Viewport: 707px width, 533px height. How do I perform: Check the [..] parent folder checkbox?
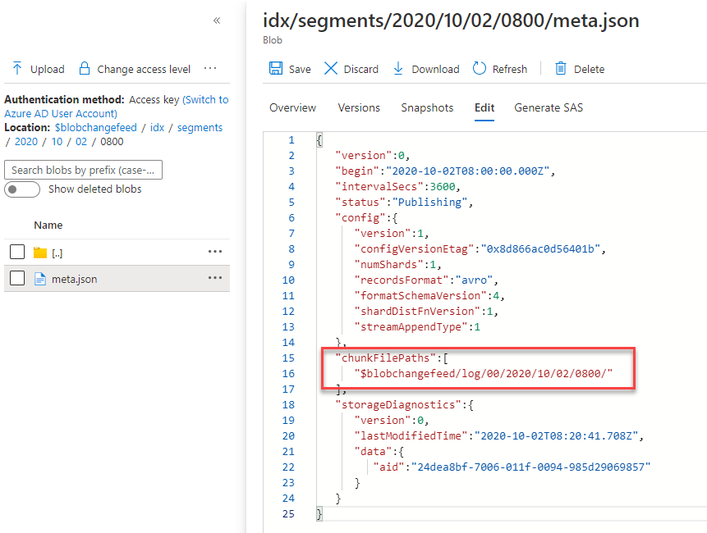click(x=17, y=253)
